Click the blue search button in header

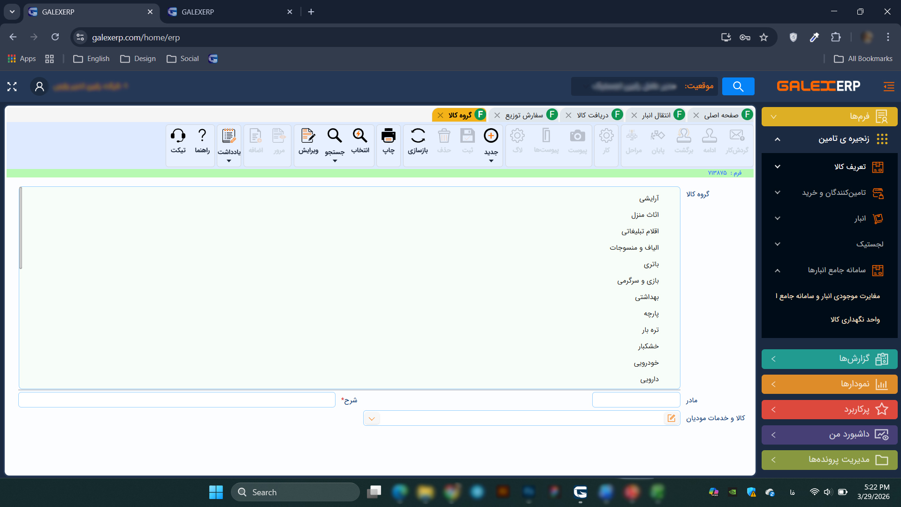[738, 86]
